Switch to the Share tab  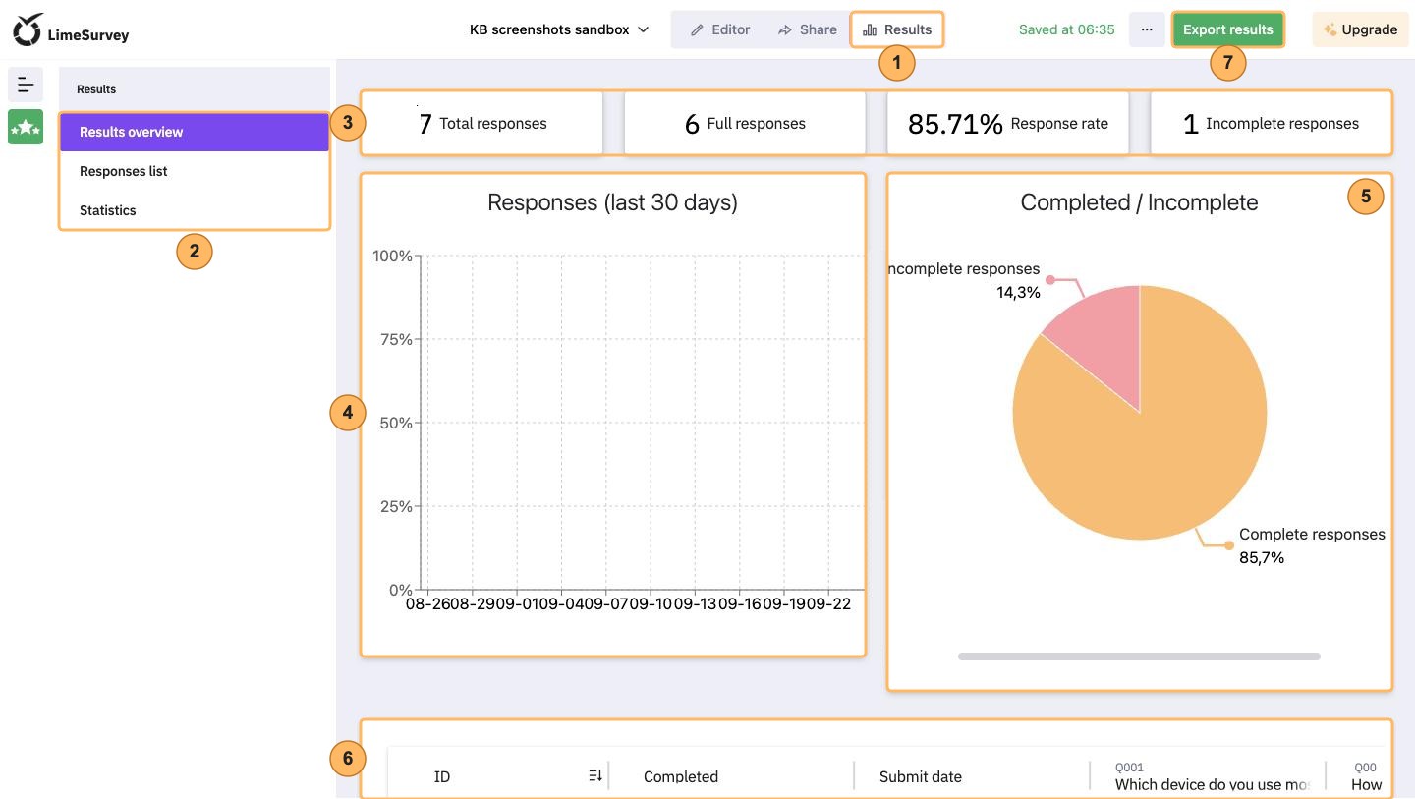(x=807, y=29)
